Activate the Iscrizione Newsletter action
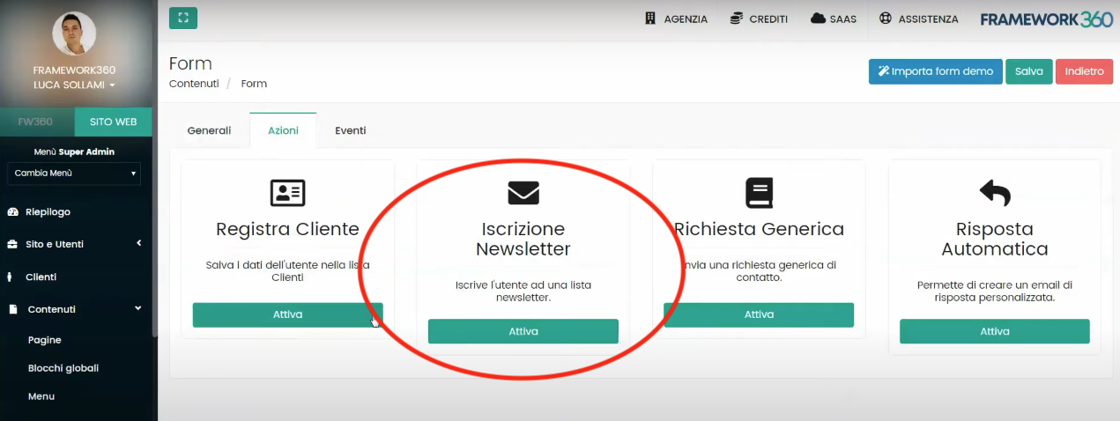 tap(523, 331)
